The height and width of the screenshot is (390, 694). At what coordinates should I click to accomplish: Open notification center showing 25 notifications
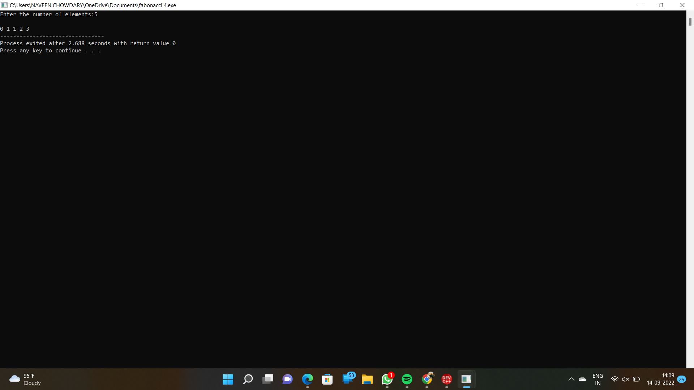pyautogui.click(x=682, y=379)
